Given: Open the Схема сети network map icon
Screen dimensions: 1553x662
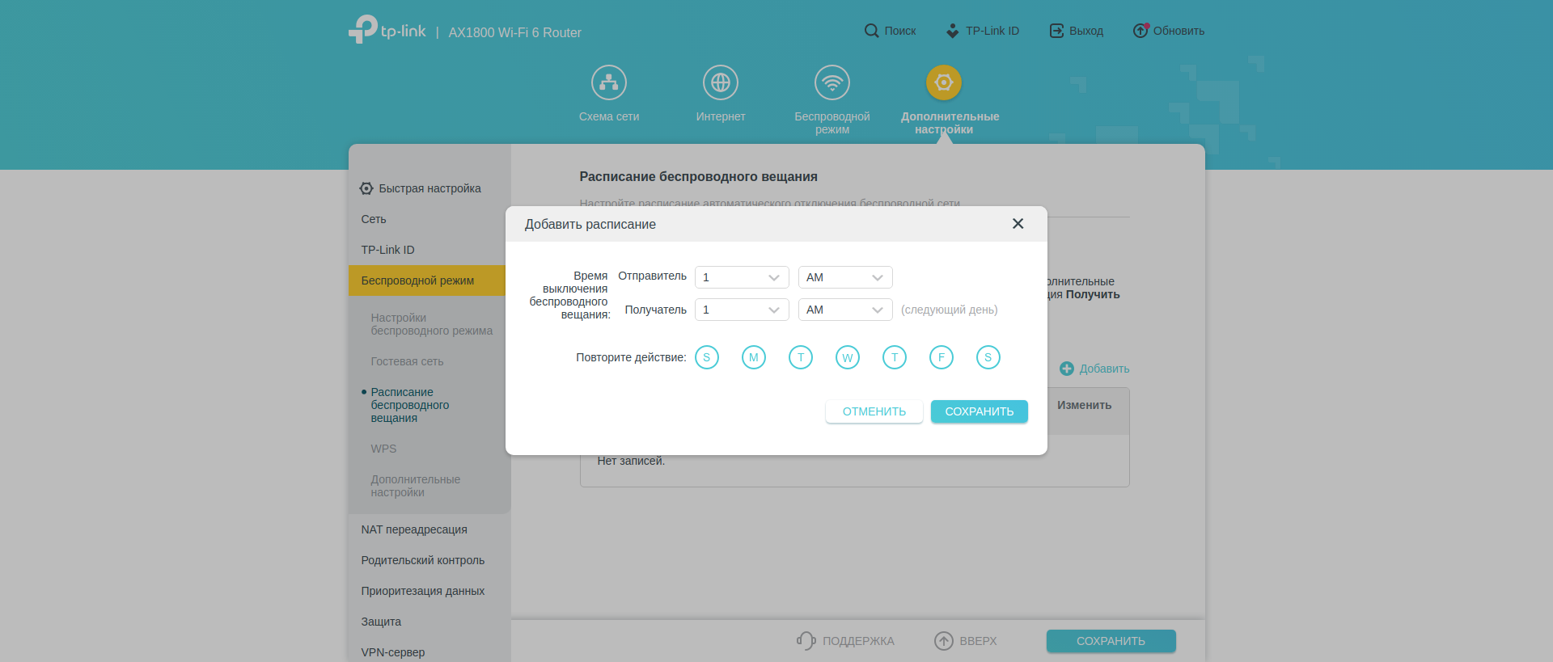Looking at the screenshot, I should (x=608, y=82).
